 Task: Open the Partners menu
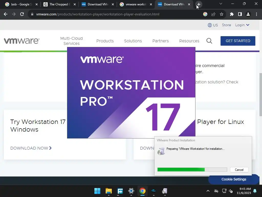click(160, 41)
